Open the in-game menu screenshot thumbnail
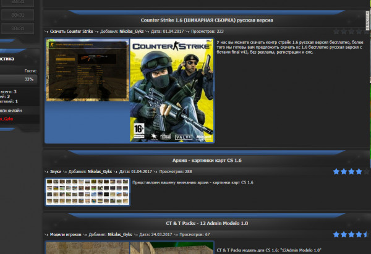The height and width of the screenshot is (254, 371). click(88, 70)
